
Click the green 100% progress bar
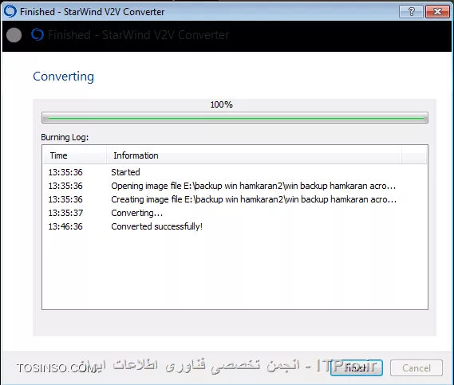(x=235, y=118)
